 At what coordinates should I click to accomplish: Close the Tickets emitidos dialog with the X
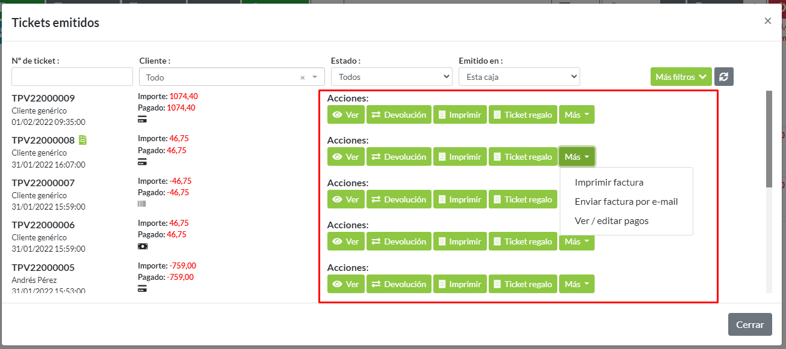tap(767, 21)
